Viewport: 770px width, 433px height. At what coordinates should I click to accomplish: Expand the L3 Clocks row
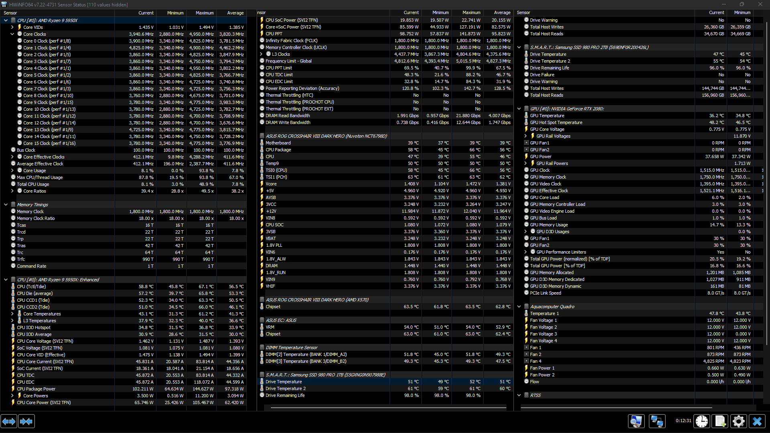pos(261,54)
